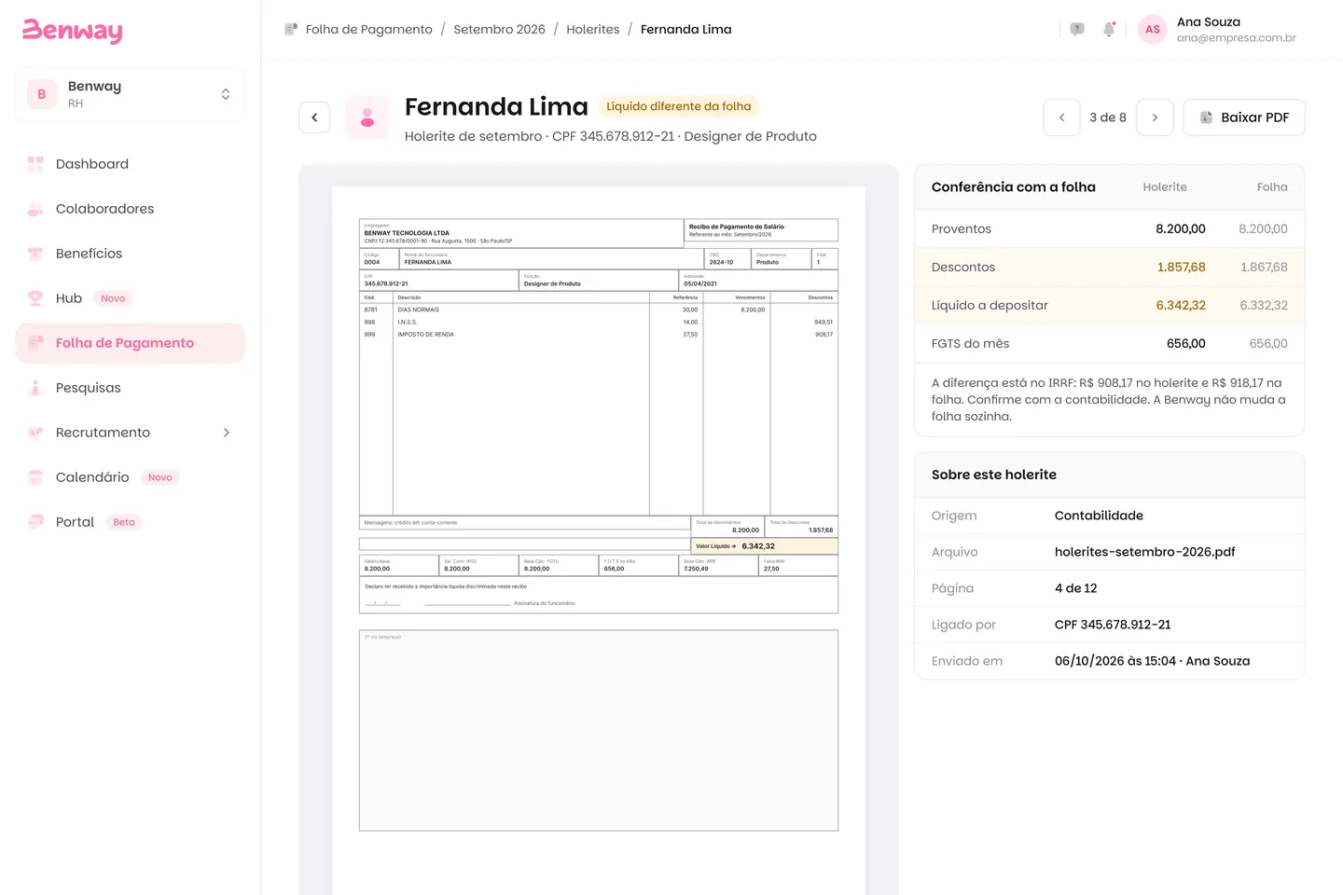Go back with the left chevron button
The height and width of the screenshot is (895, 1343).
click(x=314, y=117)
